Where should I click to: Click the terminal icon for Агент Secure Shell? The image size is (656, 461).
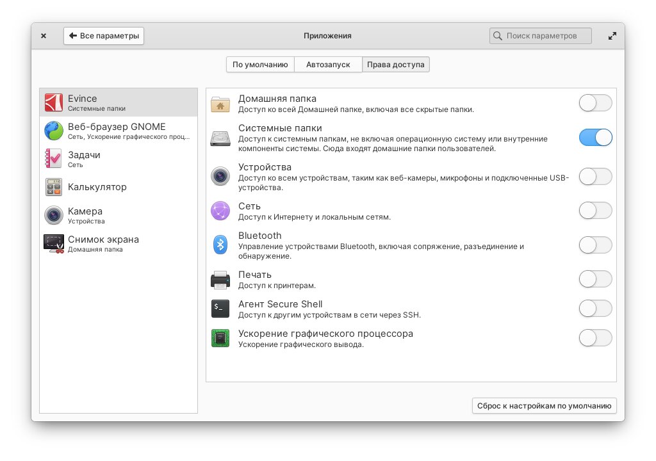[x=220, y=309]
